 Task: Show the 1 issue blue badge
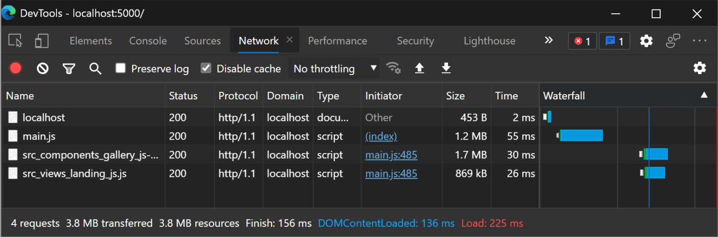tap(614, 42)
